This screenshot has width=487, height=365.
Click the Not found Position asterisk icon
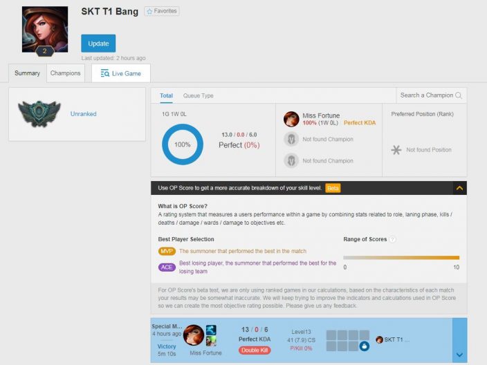(x=396, y=150)
